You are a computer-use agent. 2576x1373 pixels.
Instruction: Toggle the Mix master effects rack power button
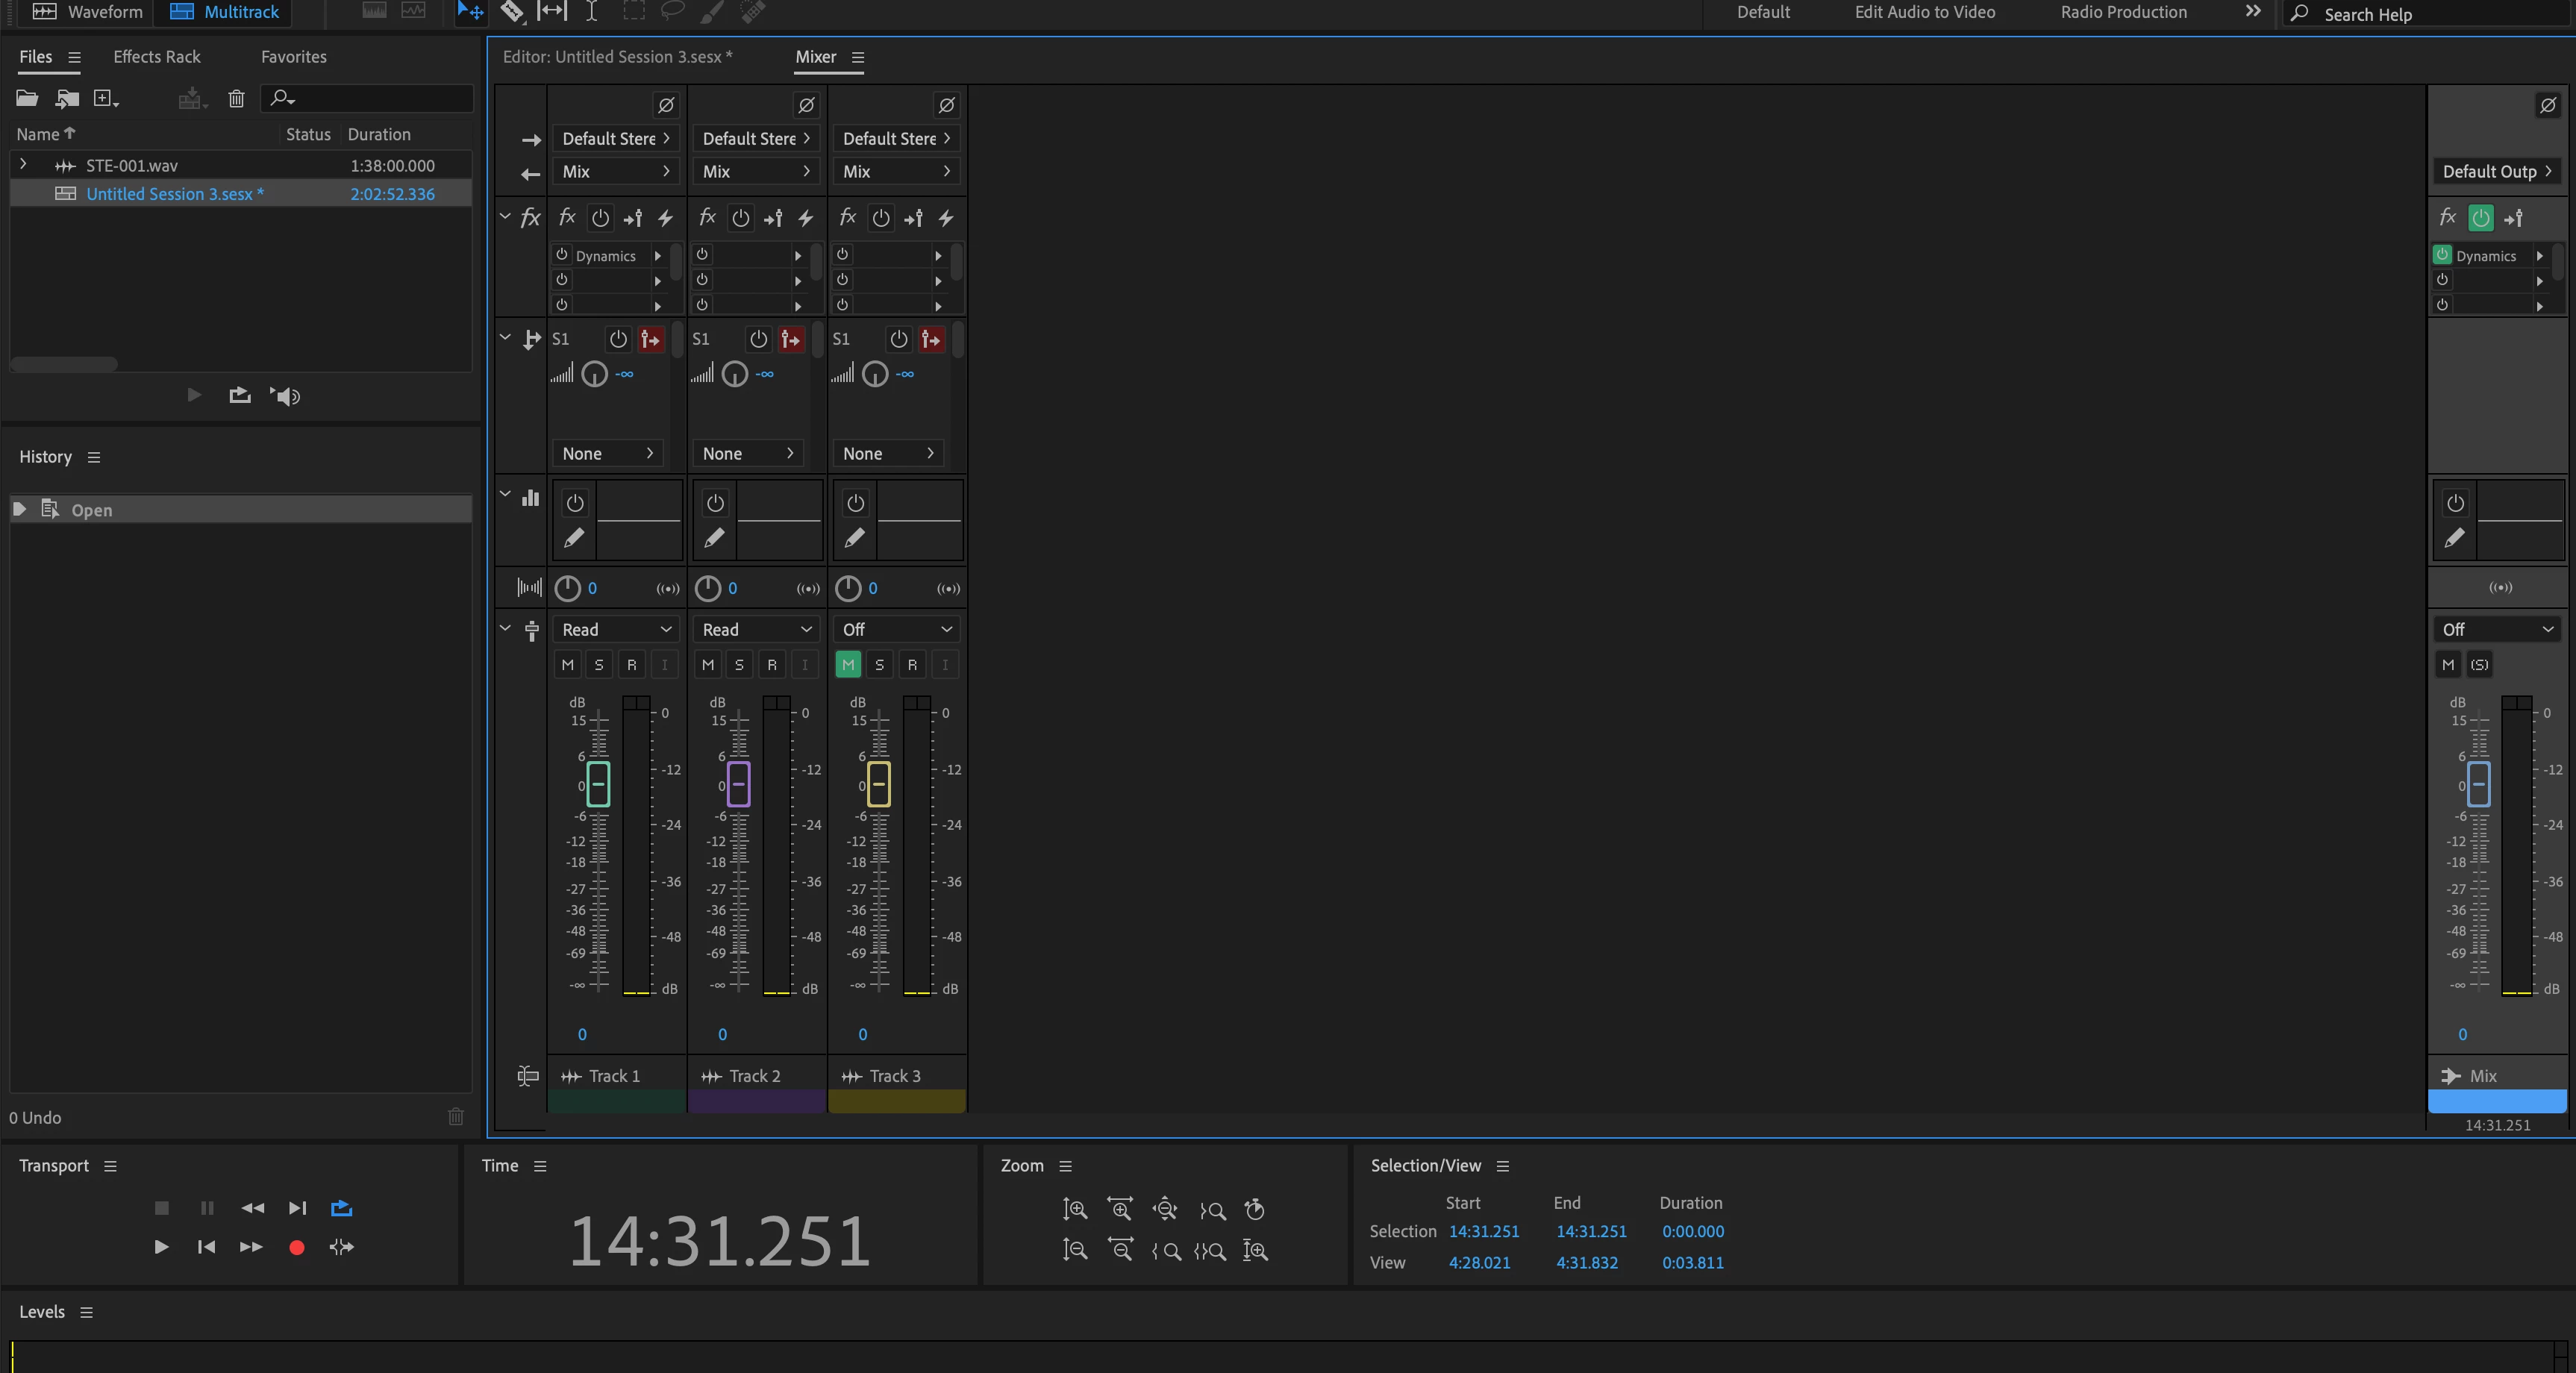[2480, 218]
